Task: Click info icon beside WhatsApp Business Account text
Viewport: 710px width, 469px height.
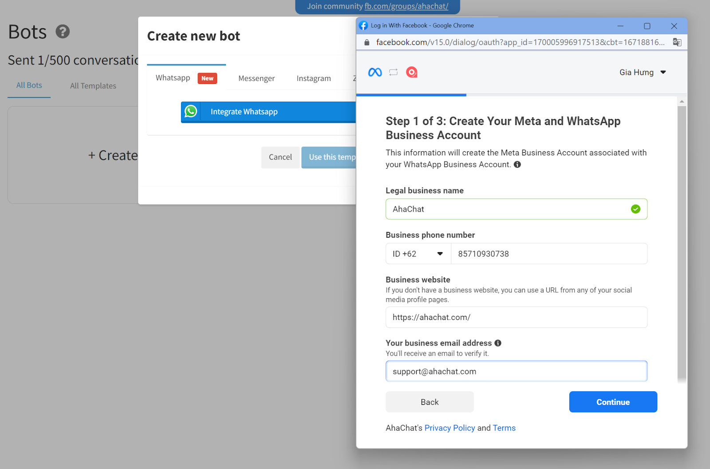Action: tap(517, 165)
